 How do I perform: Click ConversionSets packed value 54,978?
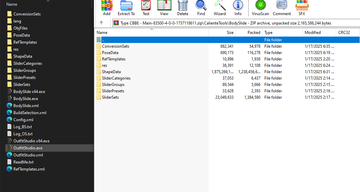tap(255, 46)
